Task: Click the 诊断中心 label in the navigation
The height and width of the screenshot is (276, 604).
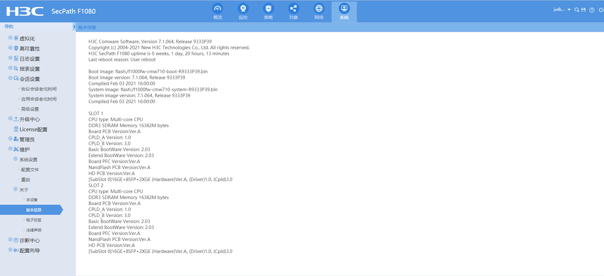Action: tap(30, 240)
